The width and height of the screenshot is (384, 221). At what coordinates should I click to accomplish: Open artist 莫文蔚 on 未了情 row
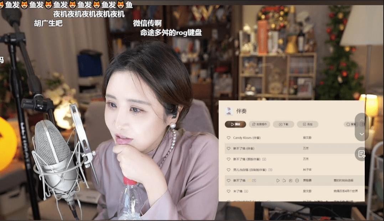[x=307, y=191]
